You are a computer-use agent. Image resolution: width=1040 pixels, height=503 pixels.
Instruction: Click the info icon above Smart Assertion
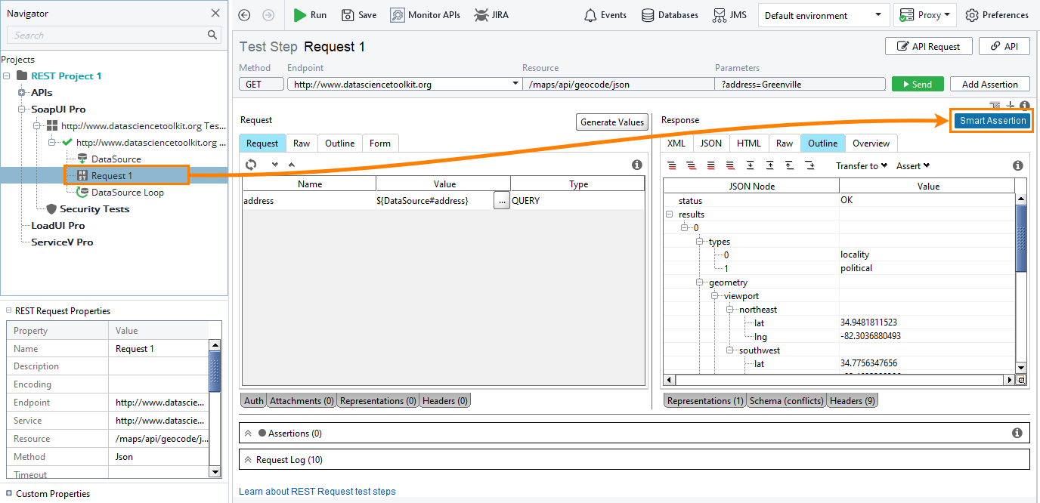pos(1025,106)
